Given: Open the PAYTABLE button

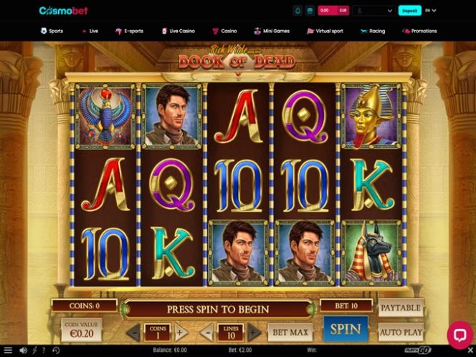Looking at the screenshot, I should tap(401, 308).
